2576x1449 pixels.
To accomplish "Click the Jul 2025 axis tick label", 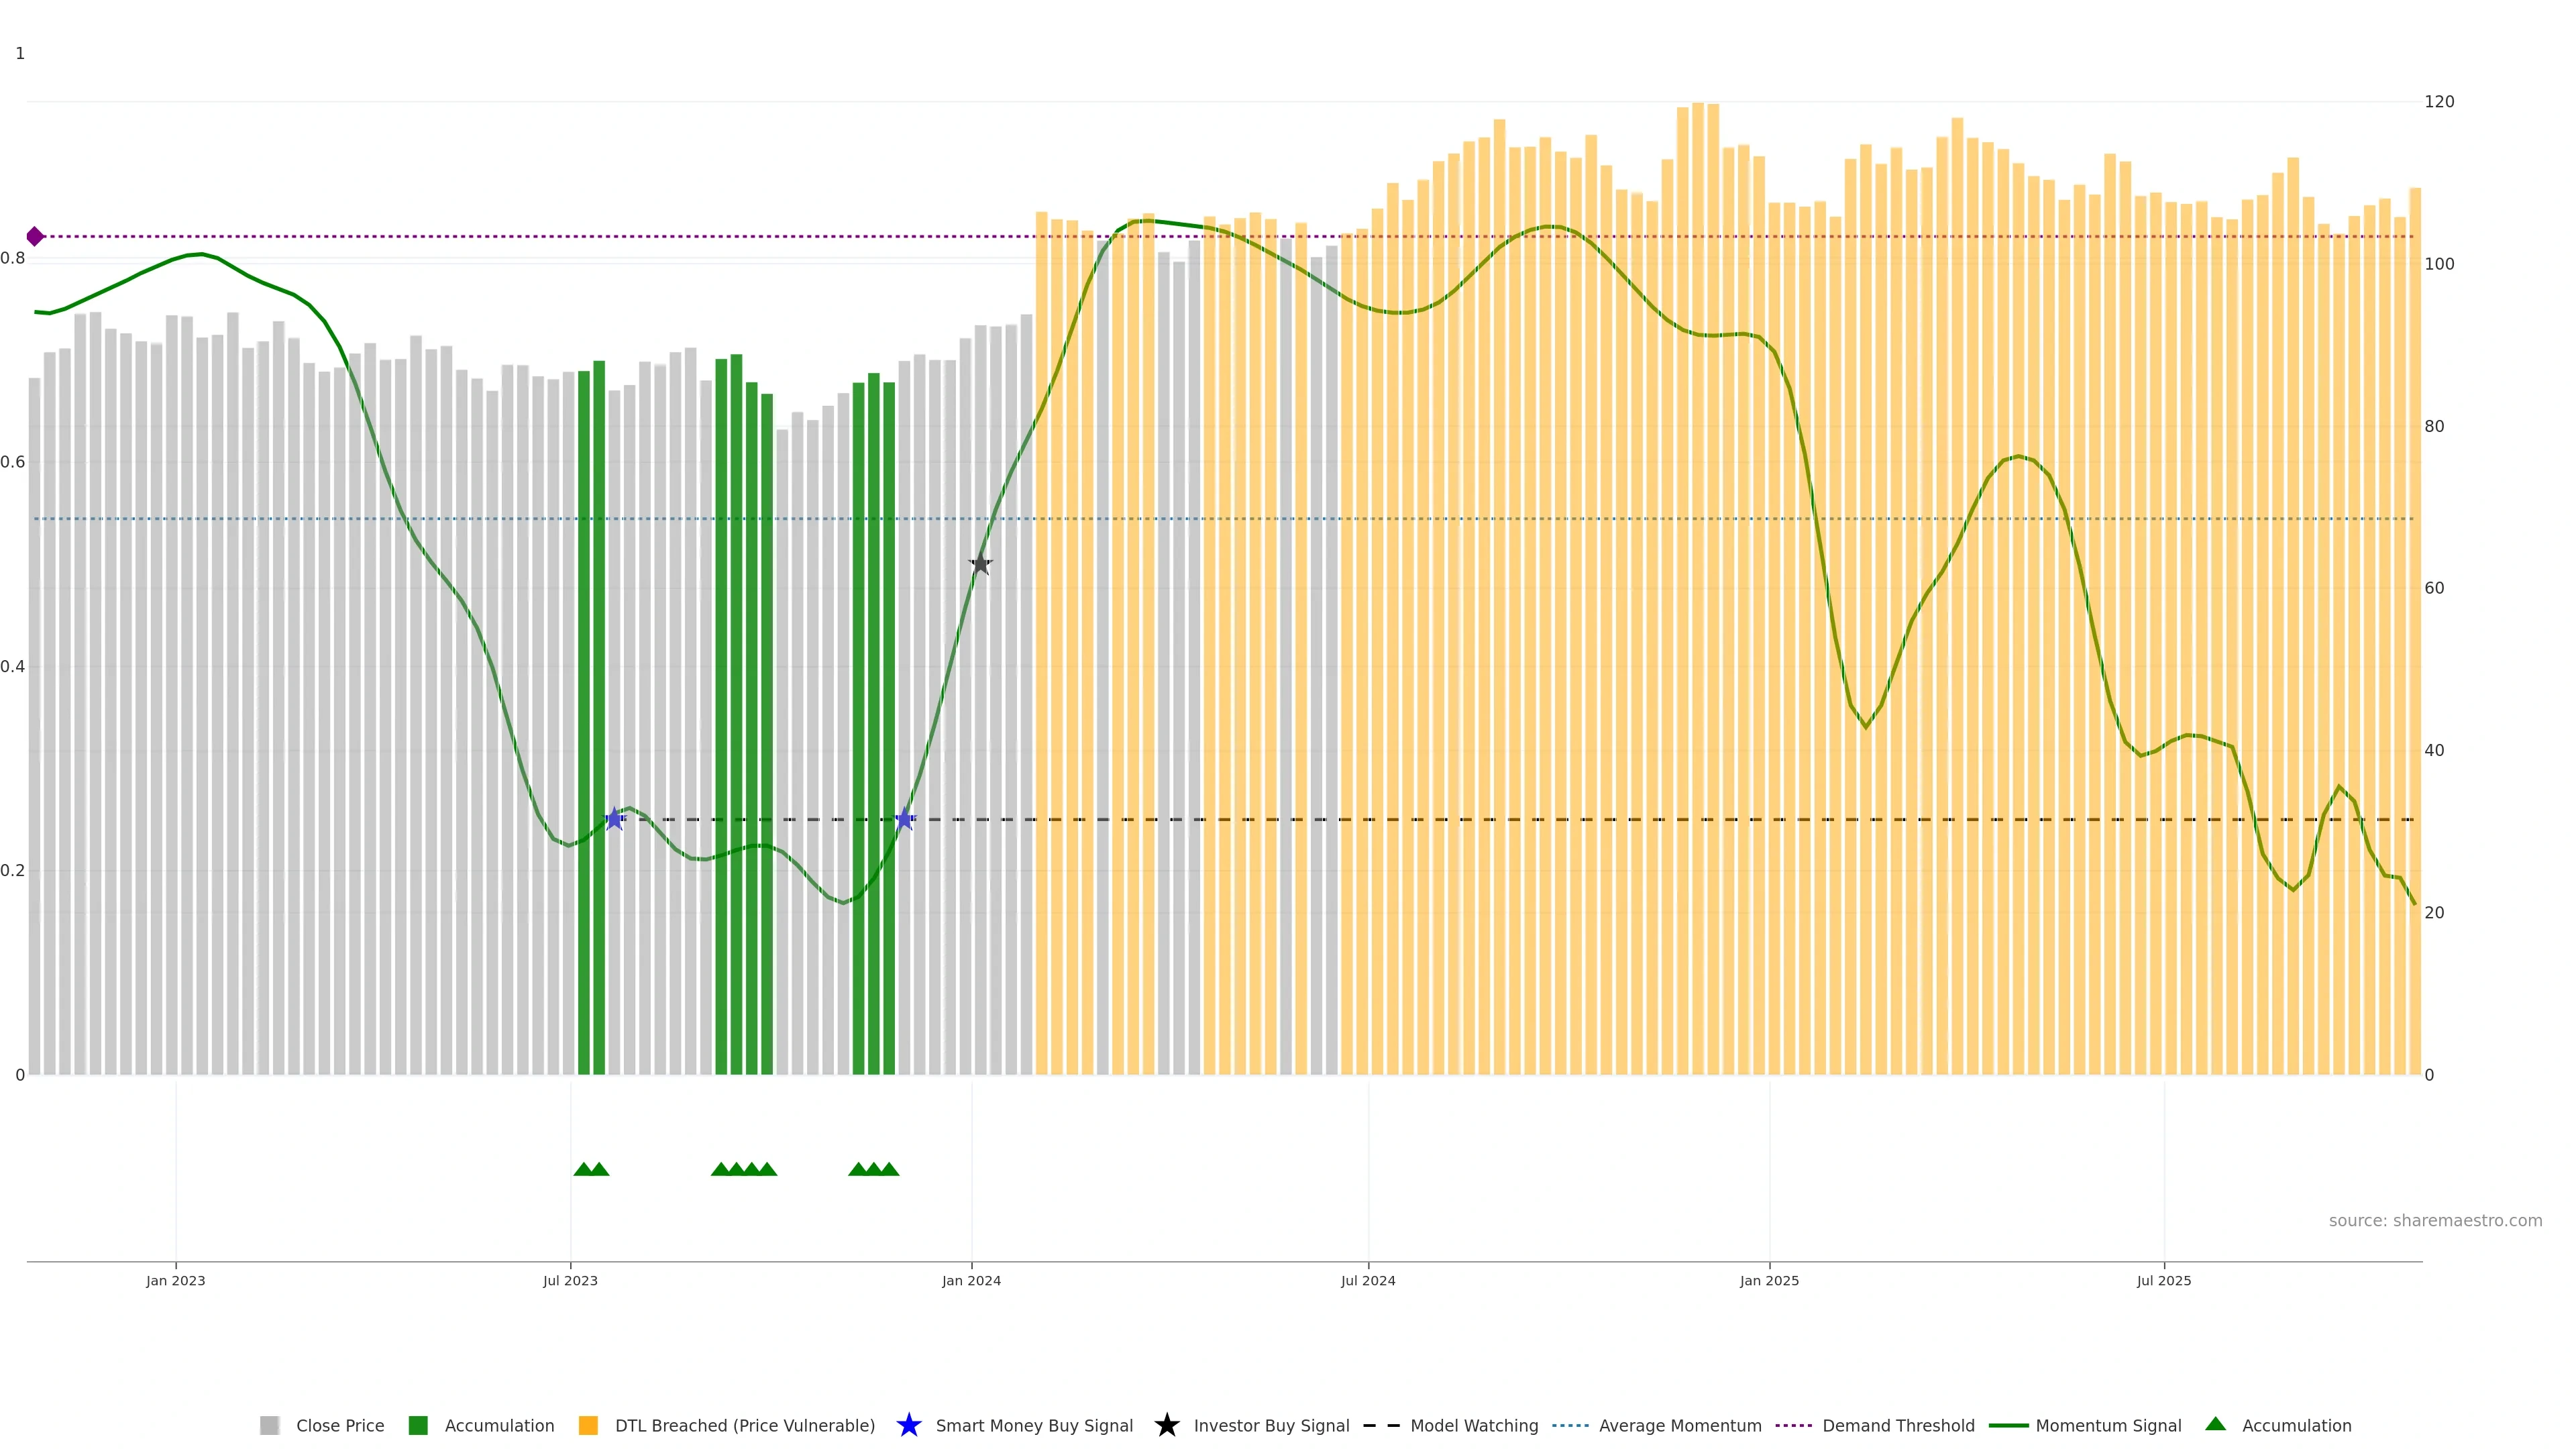I will (x=2163, y=1280).
